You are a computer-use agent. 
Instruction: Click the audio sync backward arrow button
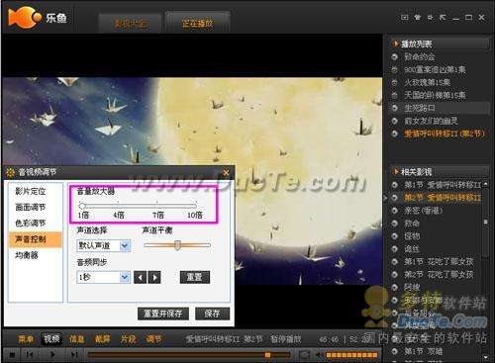click(x=140, y=277)
